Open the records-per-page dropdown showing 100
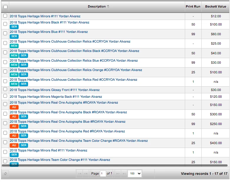 [135, 173]
